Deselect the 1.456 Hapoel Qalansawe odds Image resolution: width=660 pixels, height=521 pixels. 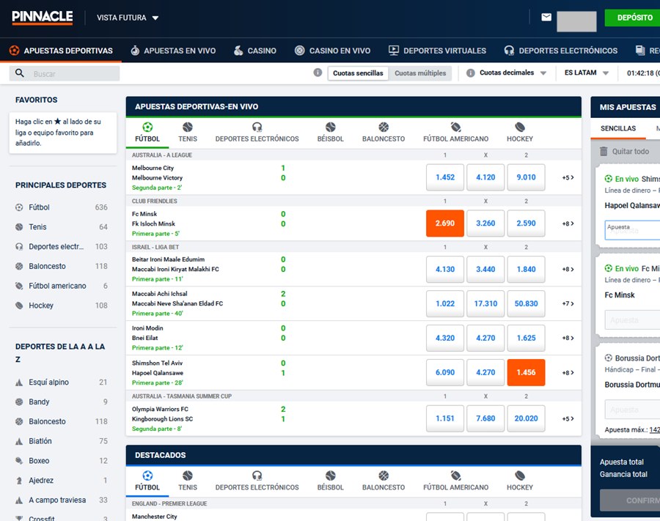tap(526, 372)
